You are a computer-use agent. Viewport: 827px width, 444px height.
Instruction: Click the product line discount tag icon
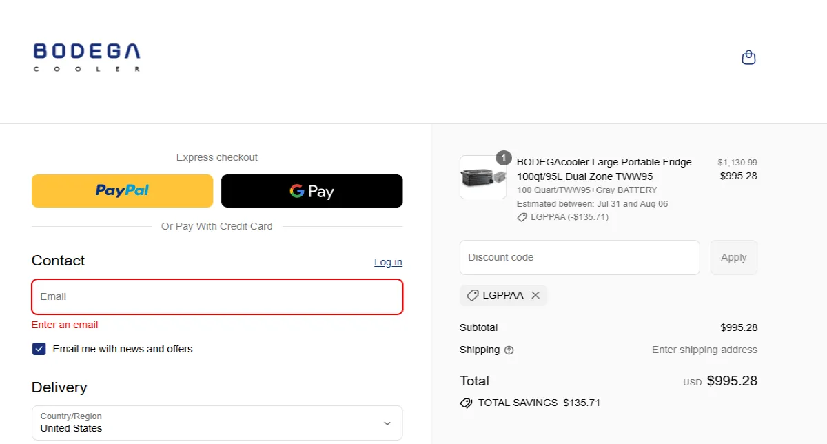[x=522, y=217]
